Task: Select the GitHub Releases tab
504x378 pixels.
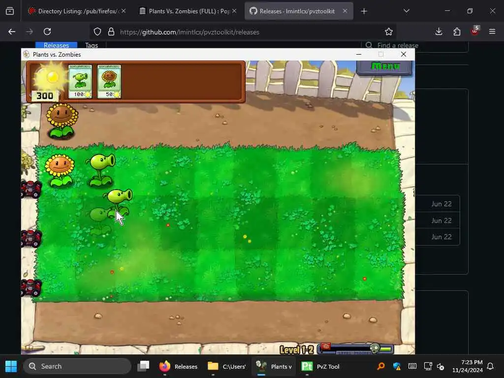Action: 56,45
